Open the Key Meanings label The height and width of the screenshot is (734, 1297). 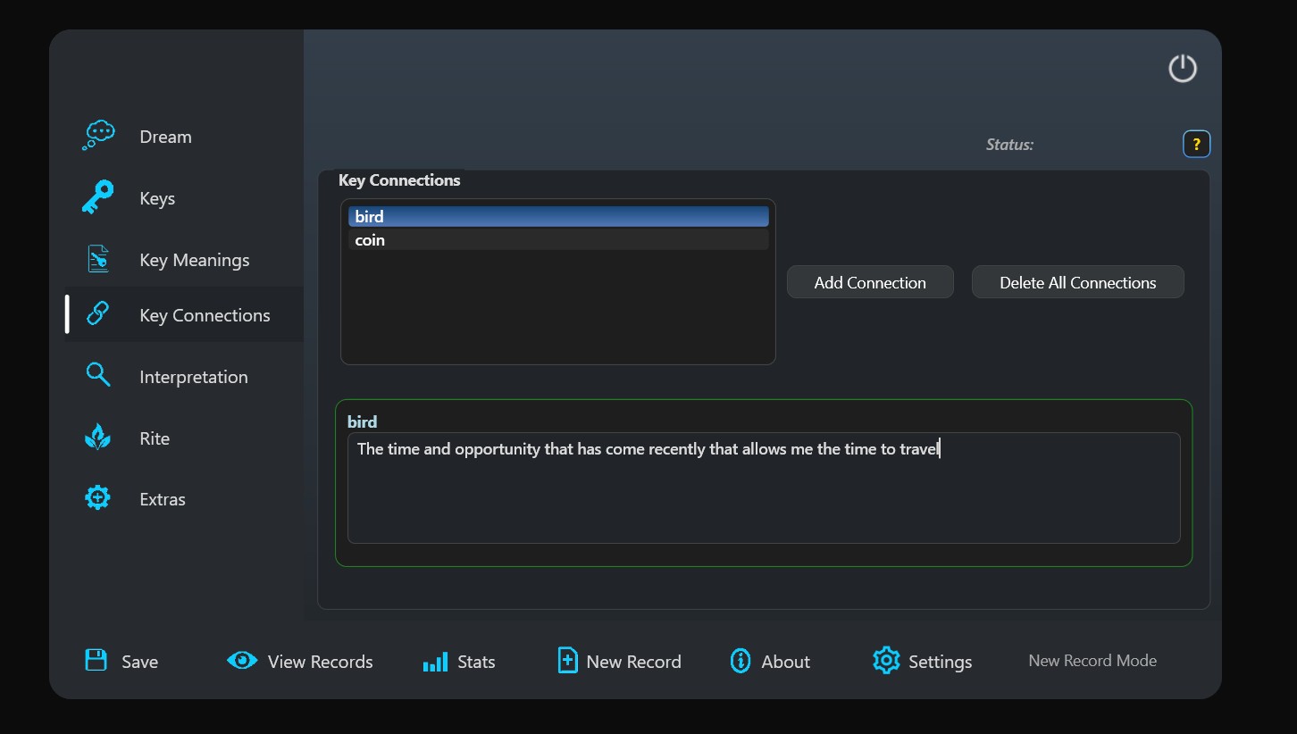(195, 260)
